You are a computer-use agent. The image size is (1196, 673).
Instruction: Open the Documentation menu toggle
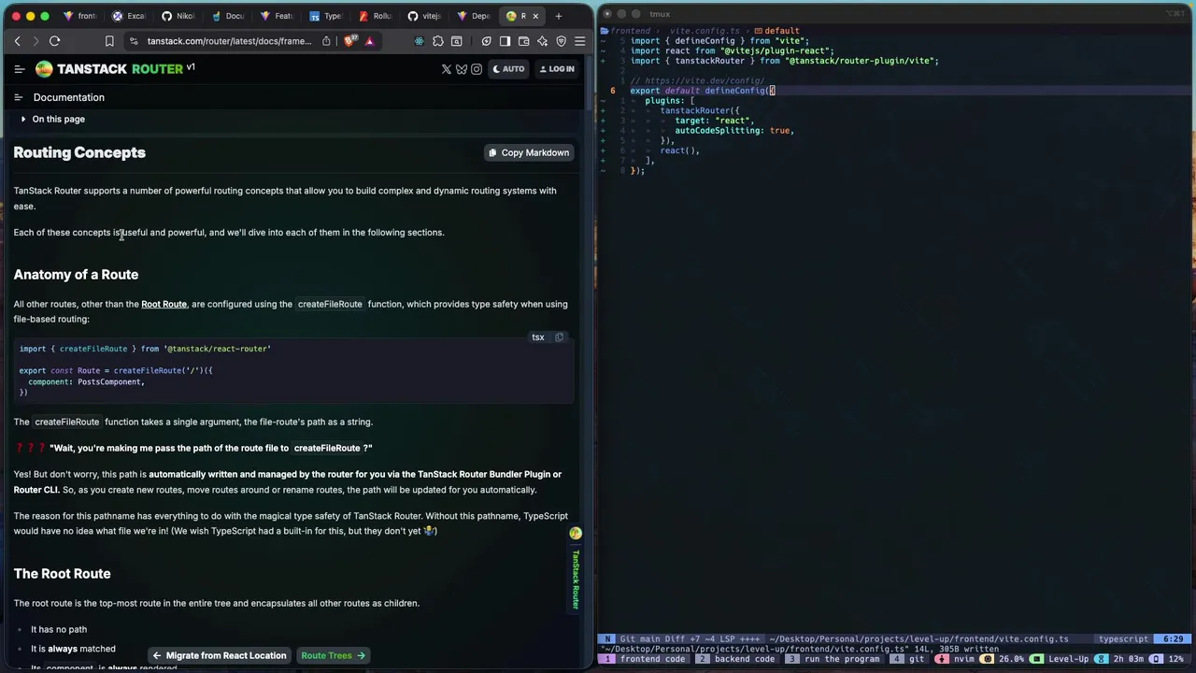pos(18,97)
